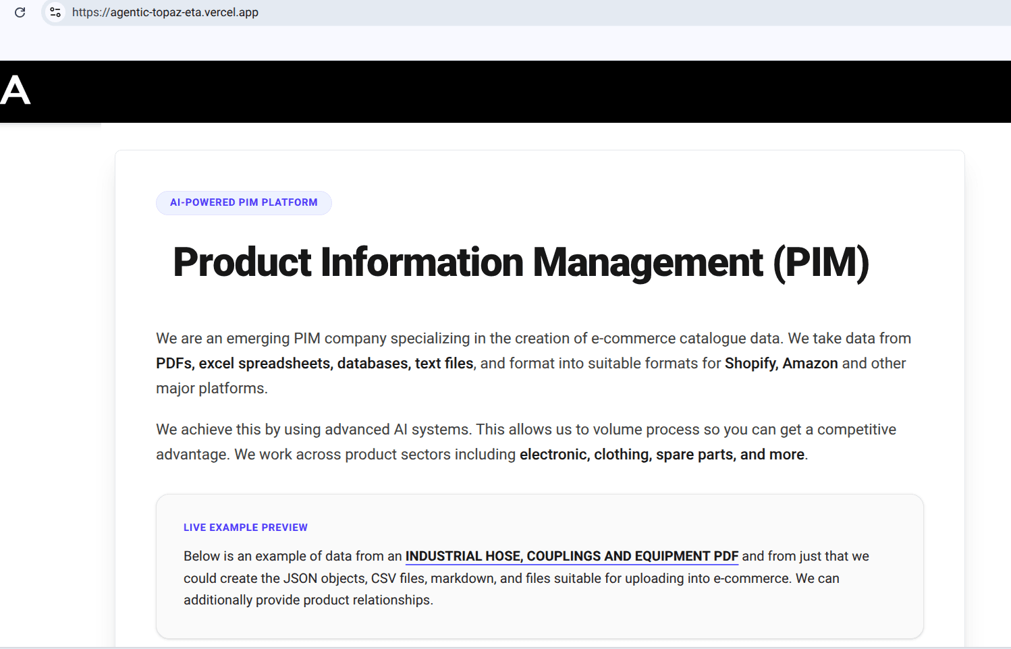Select the Product Information Management (PIM) heading
1011x649 pixels.
(x=521, y=262)
